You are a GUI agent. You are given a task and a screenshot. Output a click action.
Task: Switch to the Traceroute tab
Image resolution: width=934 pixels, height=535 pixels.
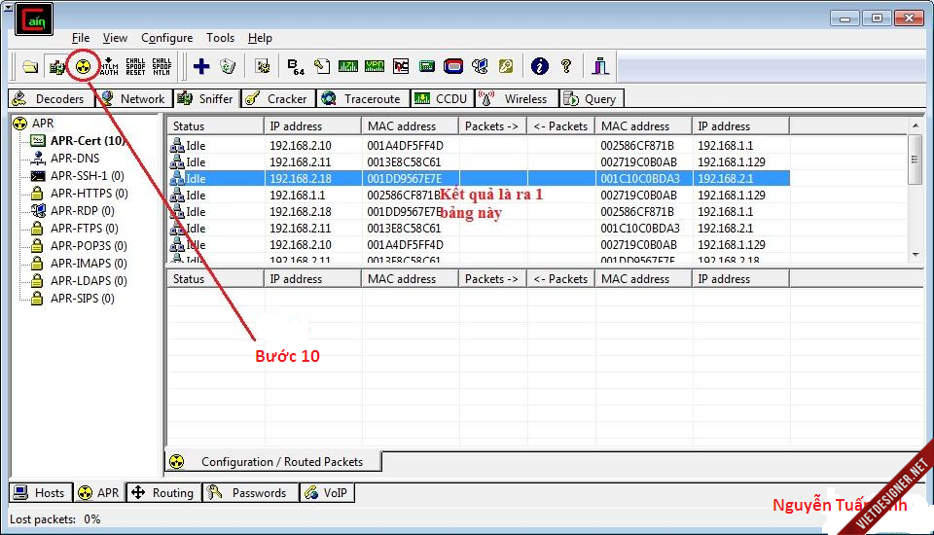(x=363, y=99)
